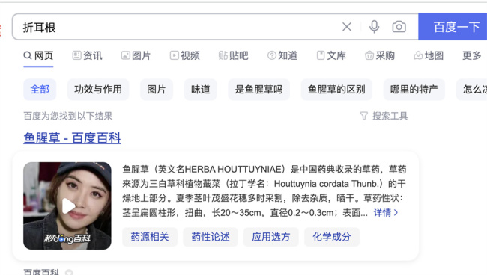The image size is (487, 275).
Task: Open the 采购 tab
Action: (x=380, y=56)
